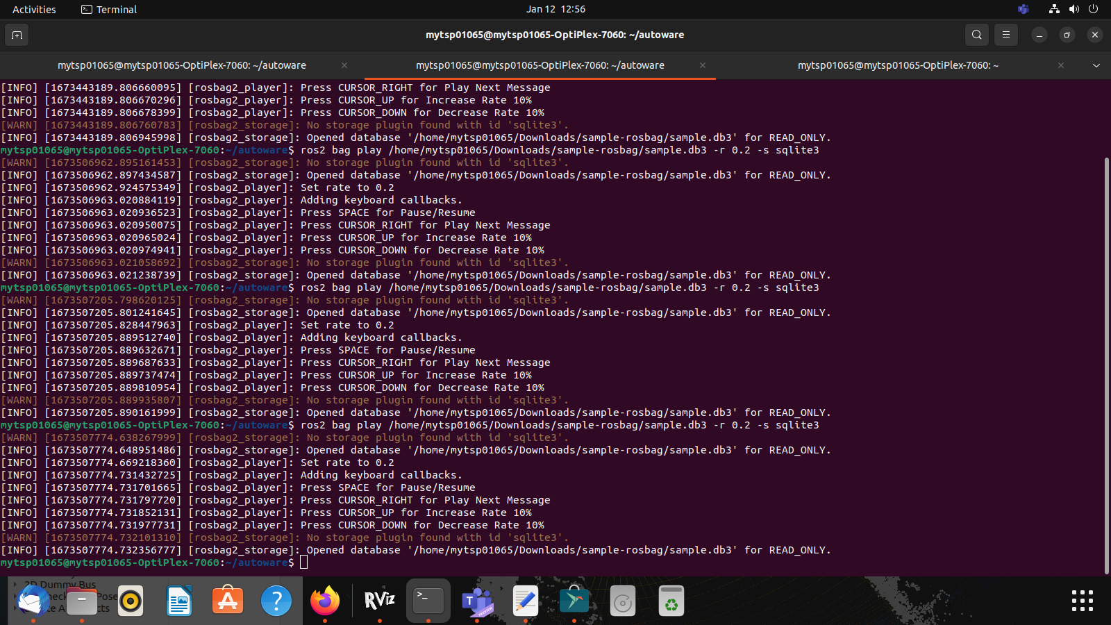Image resolution: width=1111 pixels, height=625 pixels.
Task: Open the terminal search icon
Action: (976, 34)
